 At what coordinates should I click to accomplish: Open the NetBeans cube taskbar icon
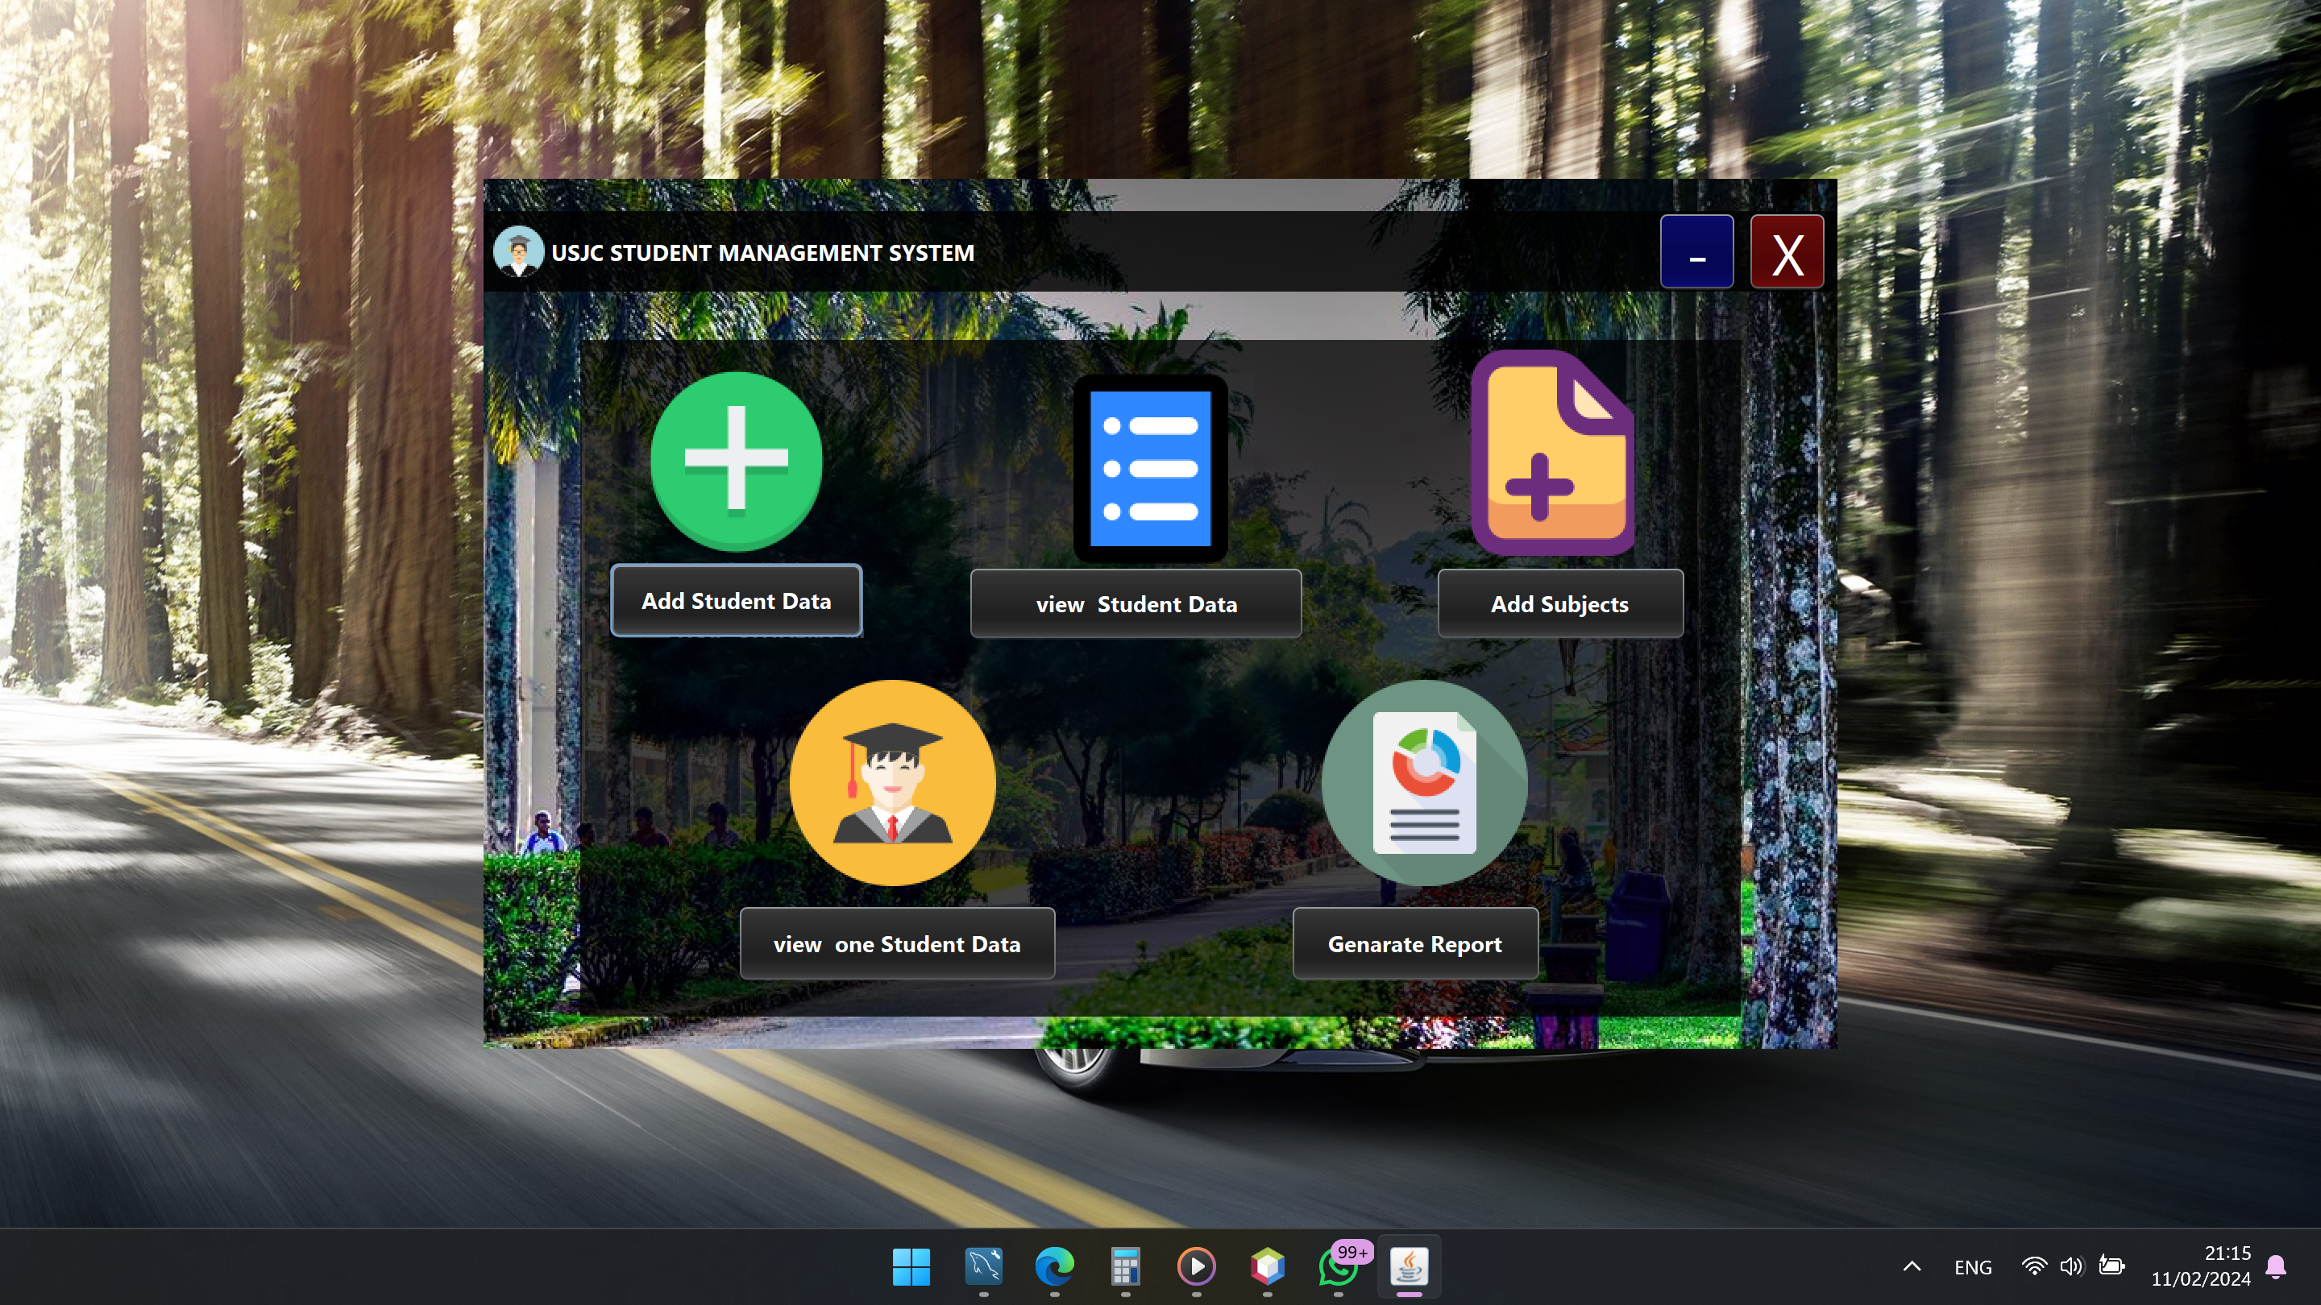click(1268, 1267)
